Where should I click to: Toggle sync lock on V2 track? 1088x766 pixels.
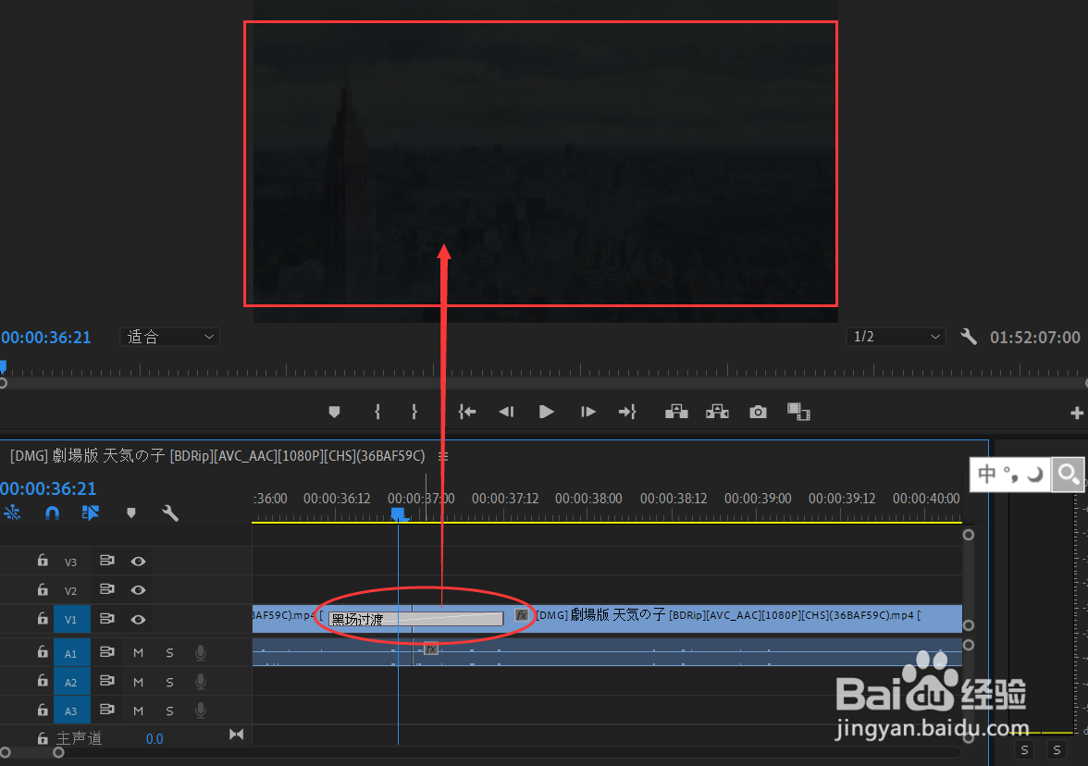tap(107, 589)
